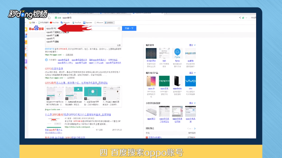Click recommended link OPPO社区
Screen dimensions: 282x158
tap(113, 60)
